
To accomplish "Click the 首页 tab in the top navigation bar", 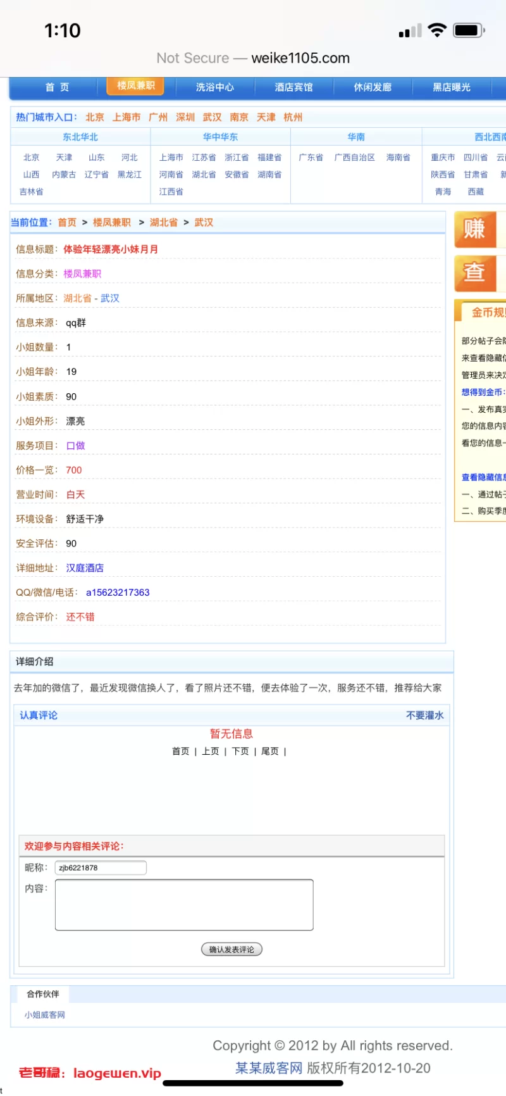I will 57,87.
